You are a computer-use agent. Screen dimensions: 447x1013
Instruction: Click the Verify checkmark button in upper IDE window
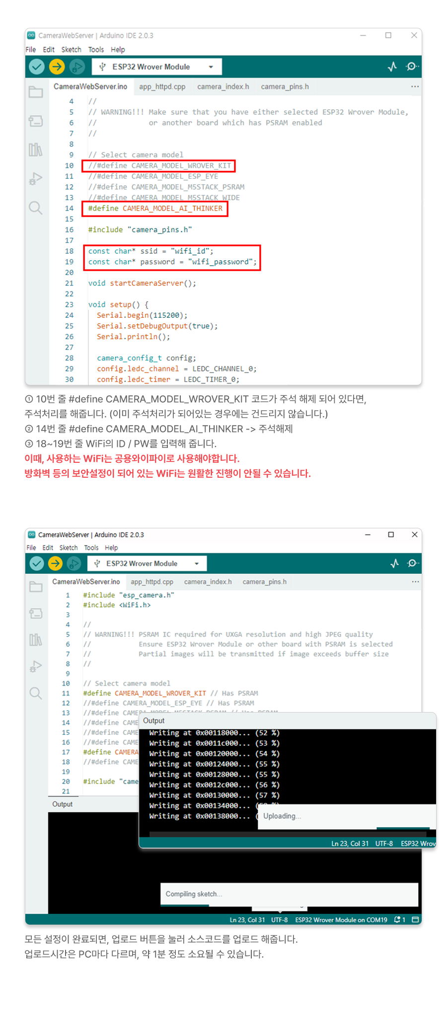coord(37,67)
